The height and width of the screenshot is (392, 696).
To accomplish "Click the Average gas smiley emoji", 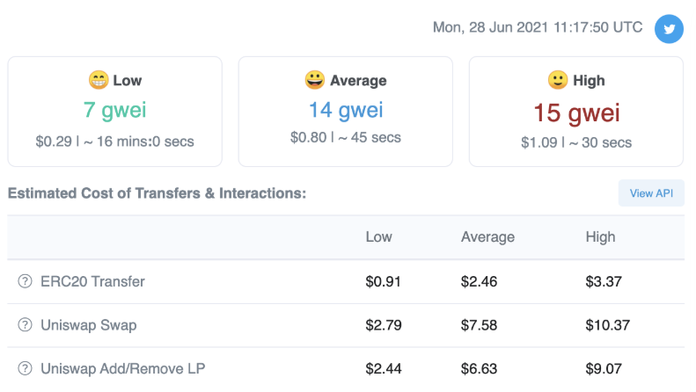I will pos(314,80).
